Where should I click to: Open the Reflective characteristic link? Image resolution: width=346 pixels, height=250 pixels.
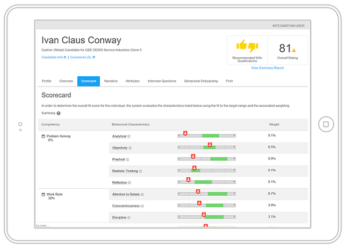click(x=119, y=182)
